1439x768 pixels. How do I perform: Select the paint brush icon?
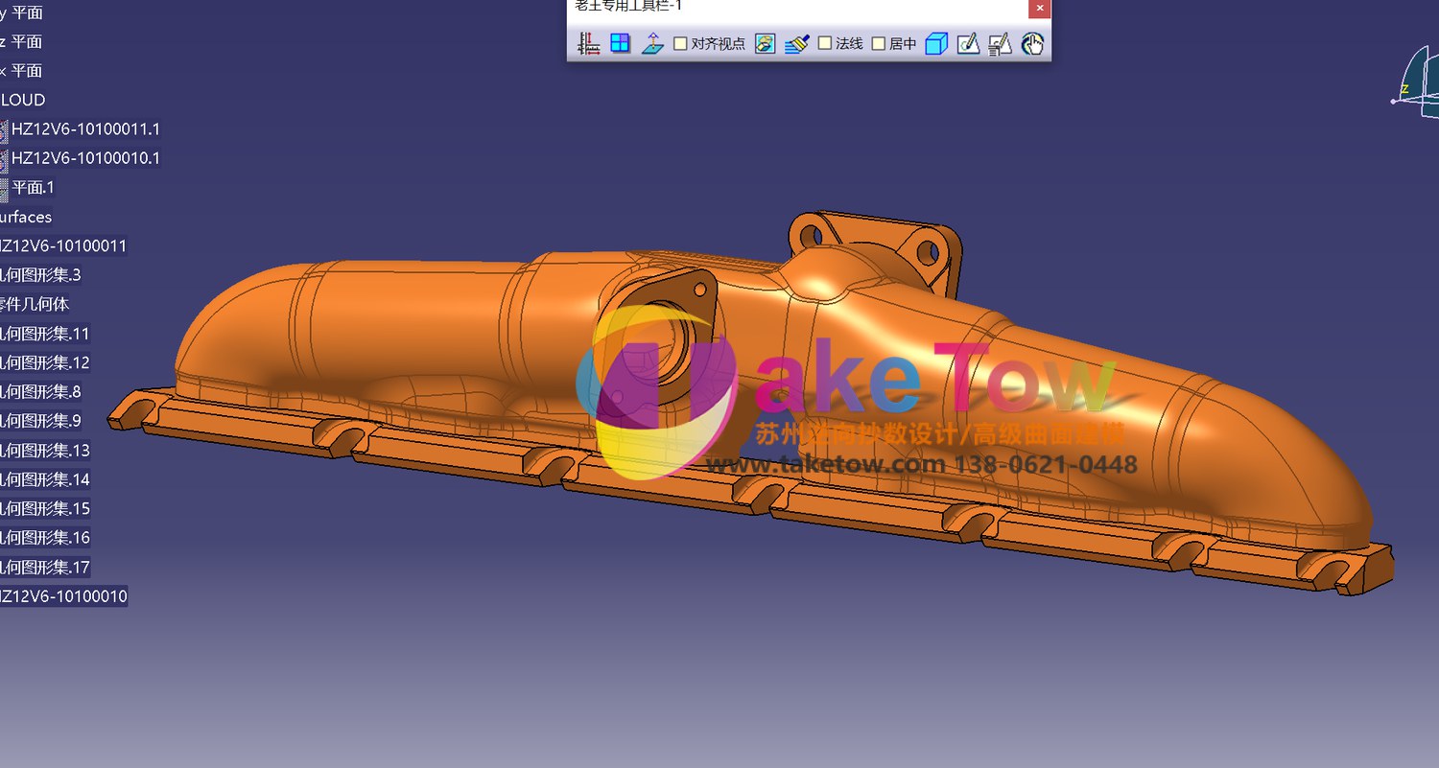tap(797, 43)
